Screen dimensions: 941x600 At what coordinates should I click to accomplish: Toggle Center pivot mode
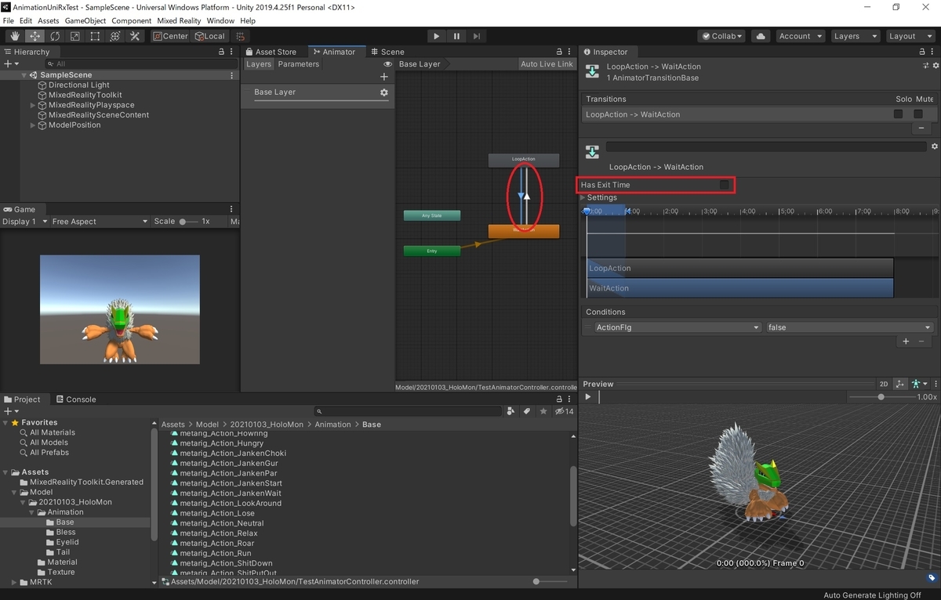tap(170, 36)
